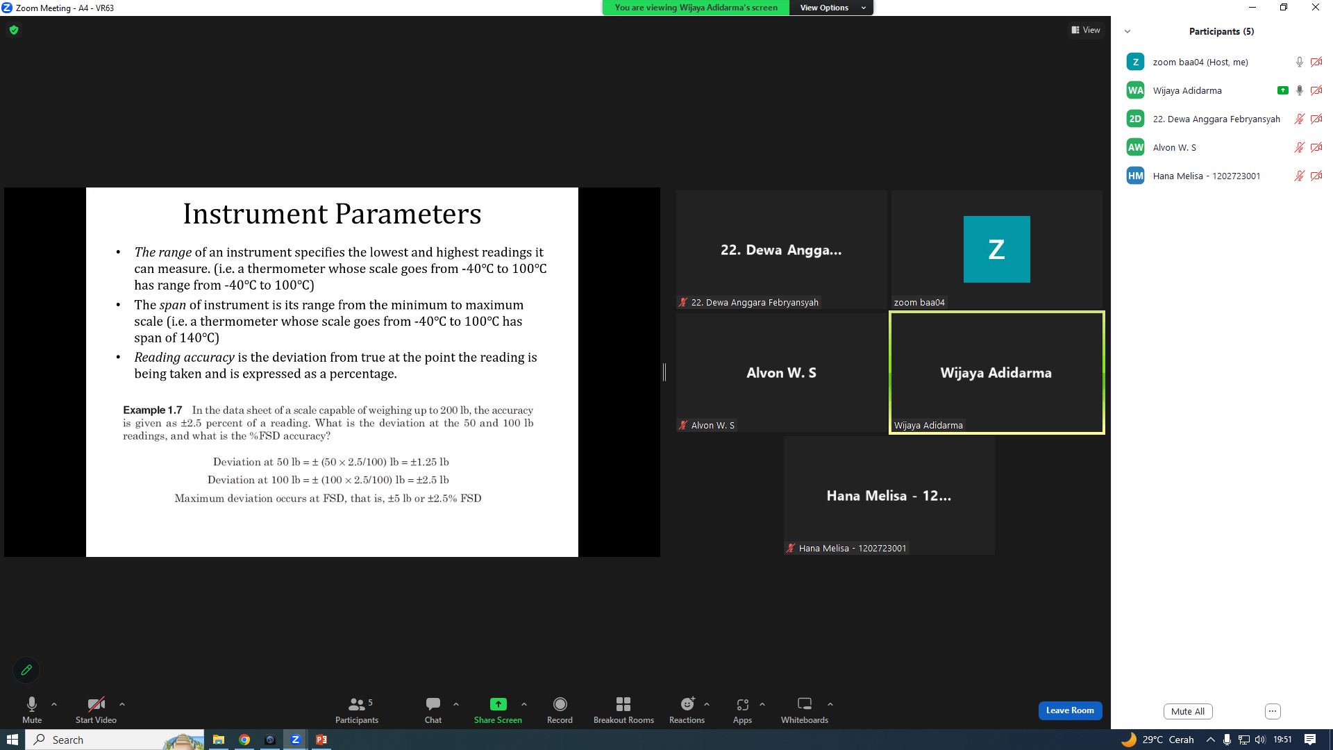This screenshot has width=1333, height=750.
Task: Click Wijaya Adidarma's screen sharing indicator
Action: pos(1283,90)
